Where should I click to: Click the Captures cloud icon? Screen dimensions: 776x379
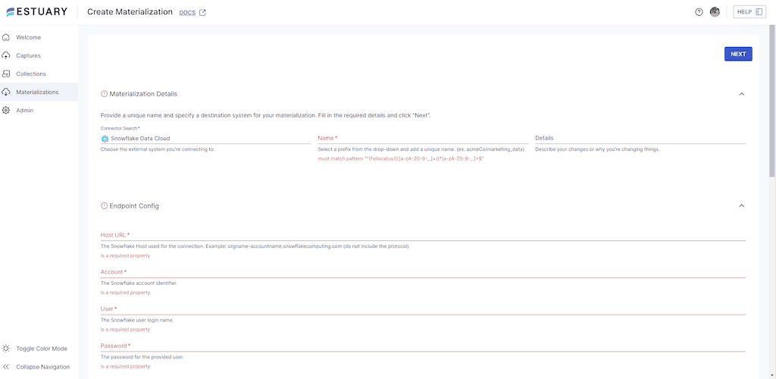6,55
